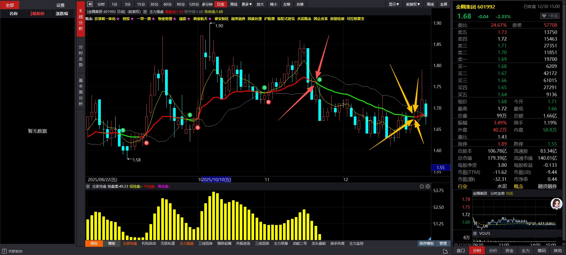The width and height of the screenshot is (566, 255).
Task: Switch to the 120分 period
Action: click(x=194, y=4)
